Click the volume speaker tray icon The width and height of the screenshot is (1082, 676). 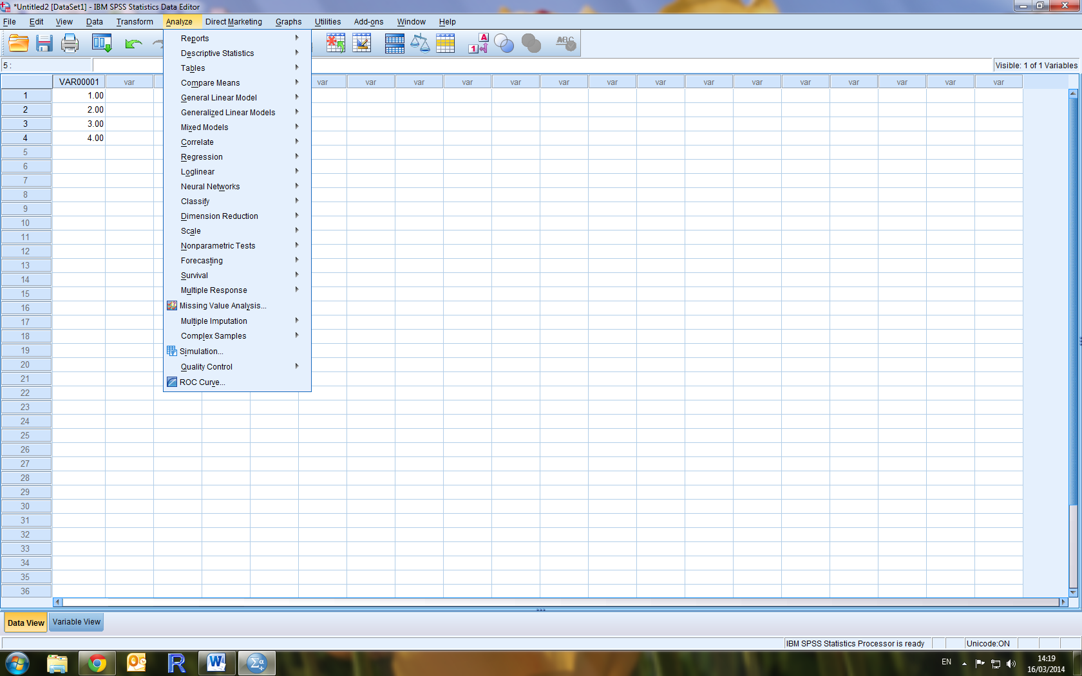1011,664
